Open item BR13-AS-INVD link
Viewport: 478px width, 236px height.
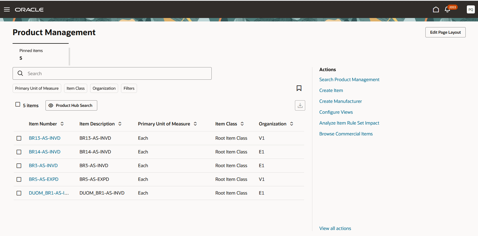point(45,138)
